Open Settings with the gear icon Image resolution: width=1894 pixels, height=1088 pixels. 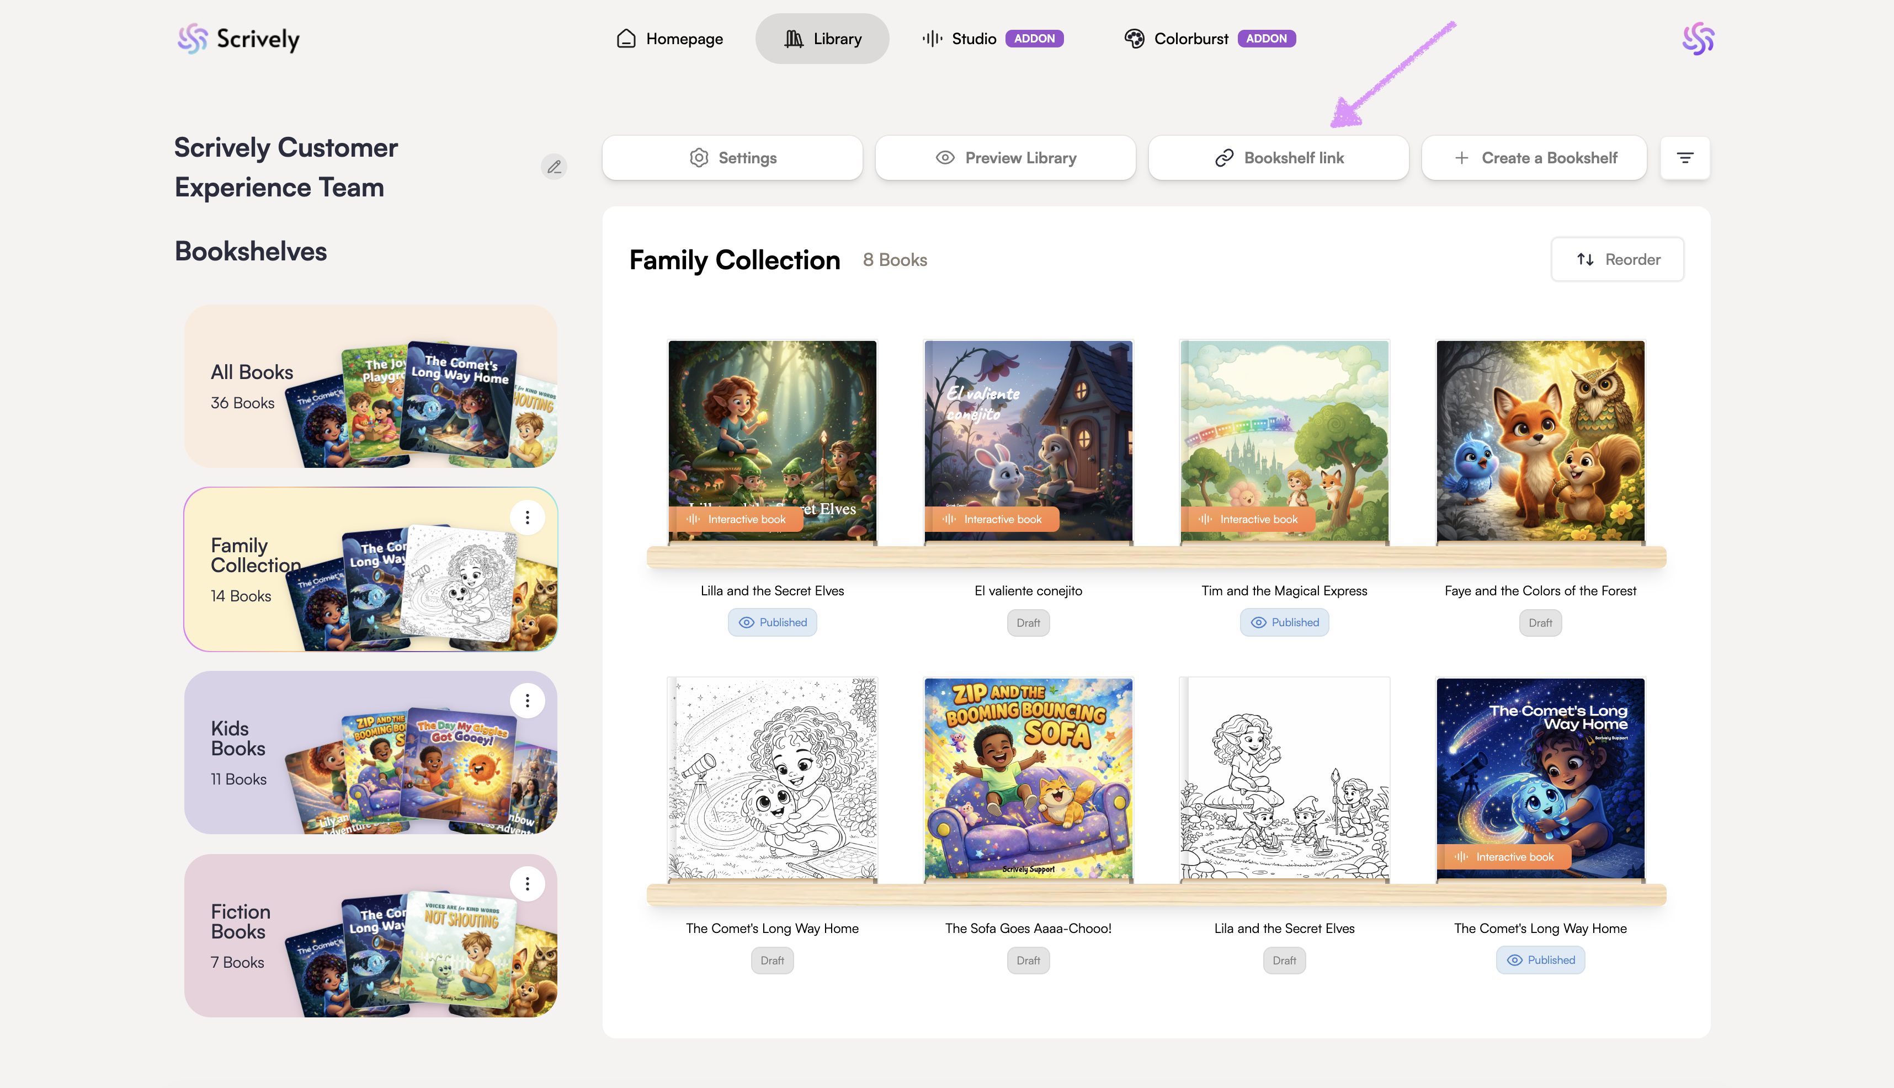point(732,158)
